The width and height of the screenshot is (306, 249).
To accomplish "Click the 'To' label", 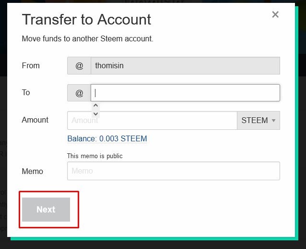I will [26, 92].
